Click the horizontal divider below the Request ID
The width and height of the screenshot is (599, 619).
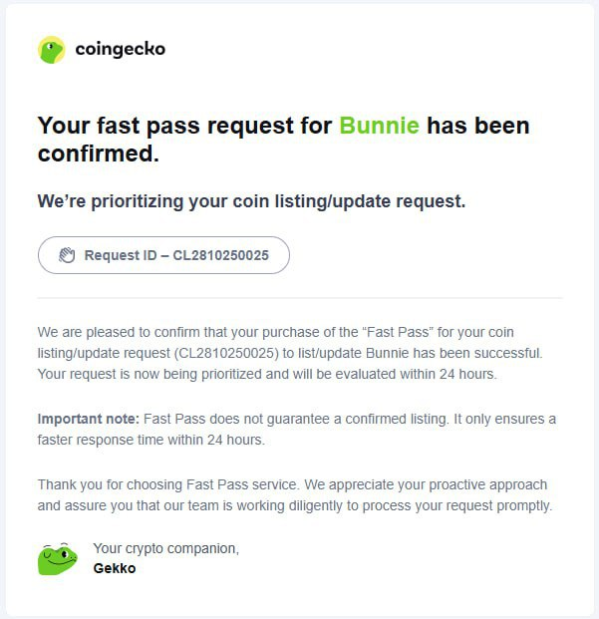coord(299,297)
